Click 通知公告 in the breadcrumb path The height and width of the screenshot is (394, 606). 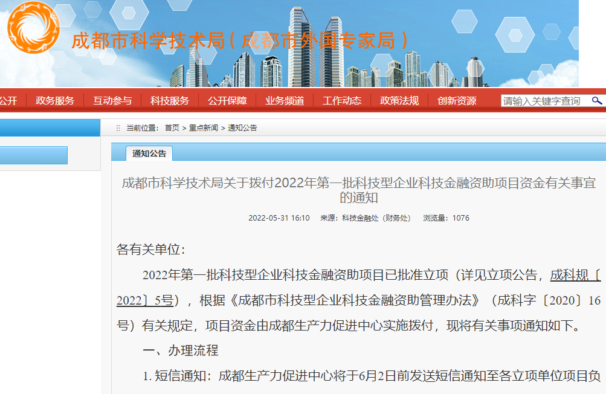click(242, 128)
